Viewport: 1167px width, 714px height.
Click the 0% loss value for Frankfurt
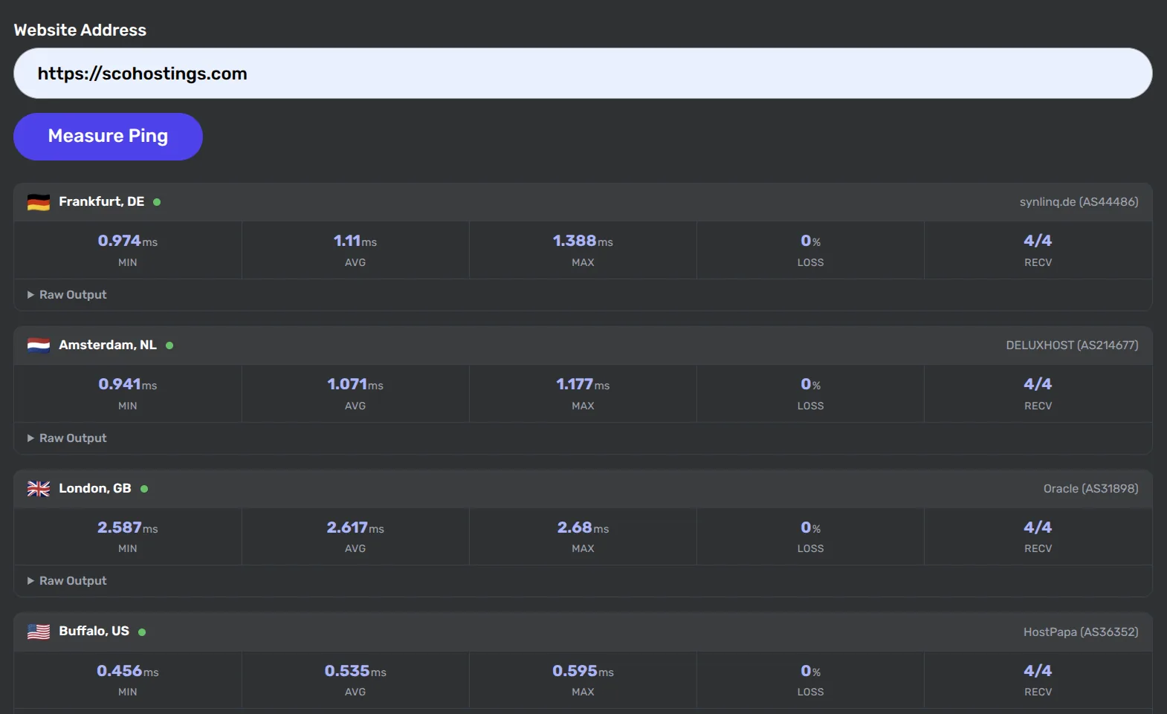pyautogui.click(x=810, y=241)
